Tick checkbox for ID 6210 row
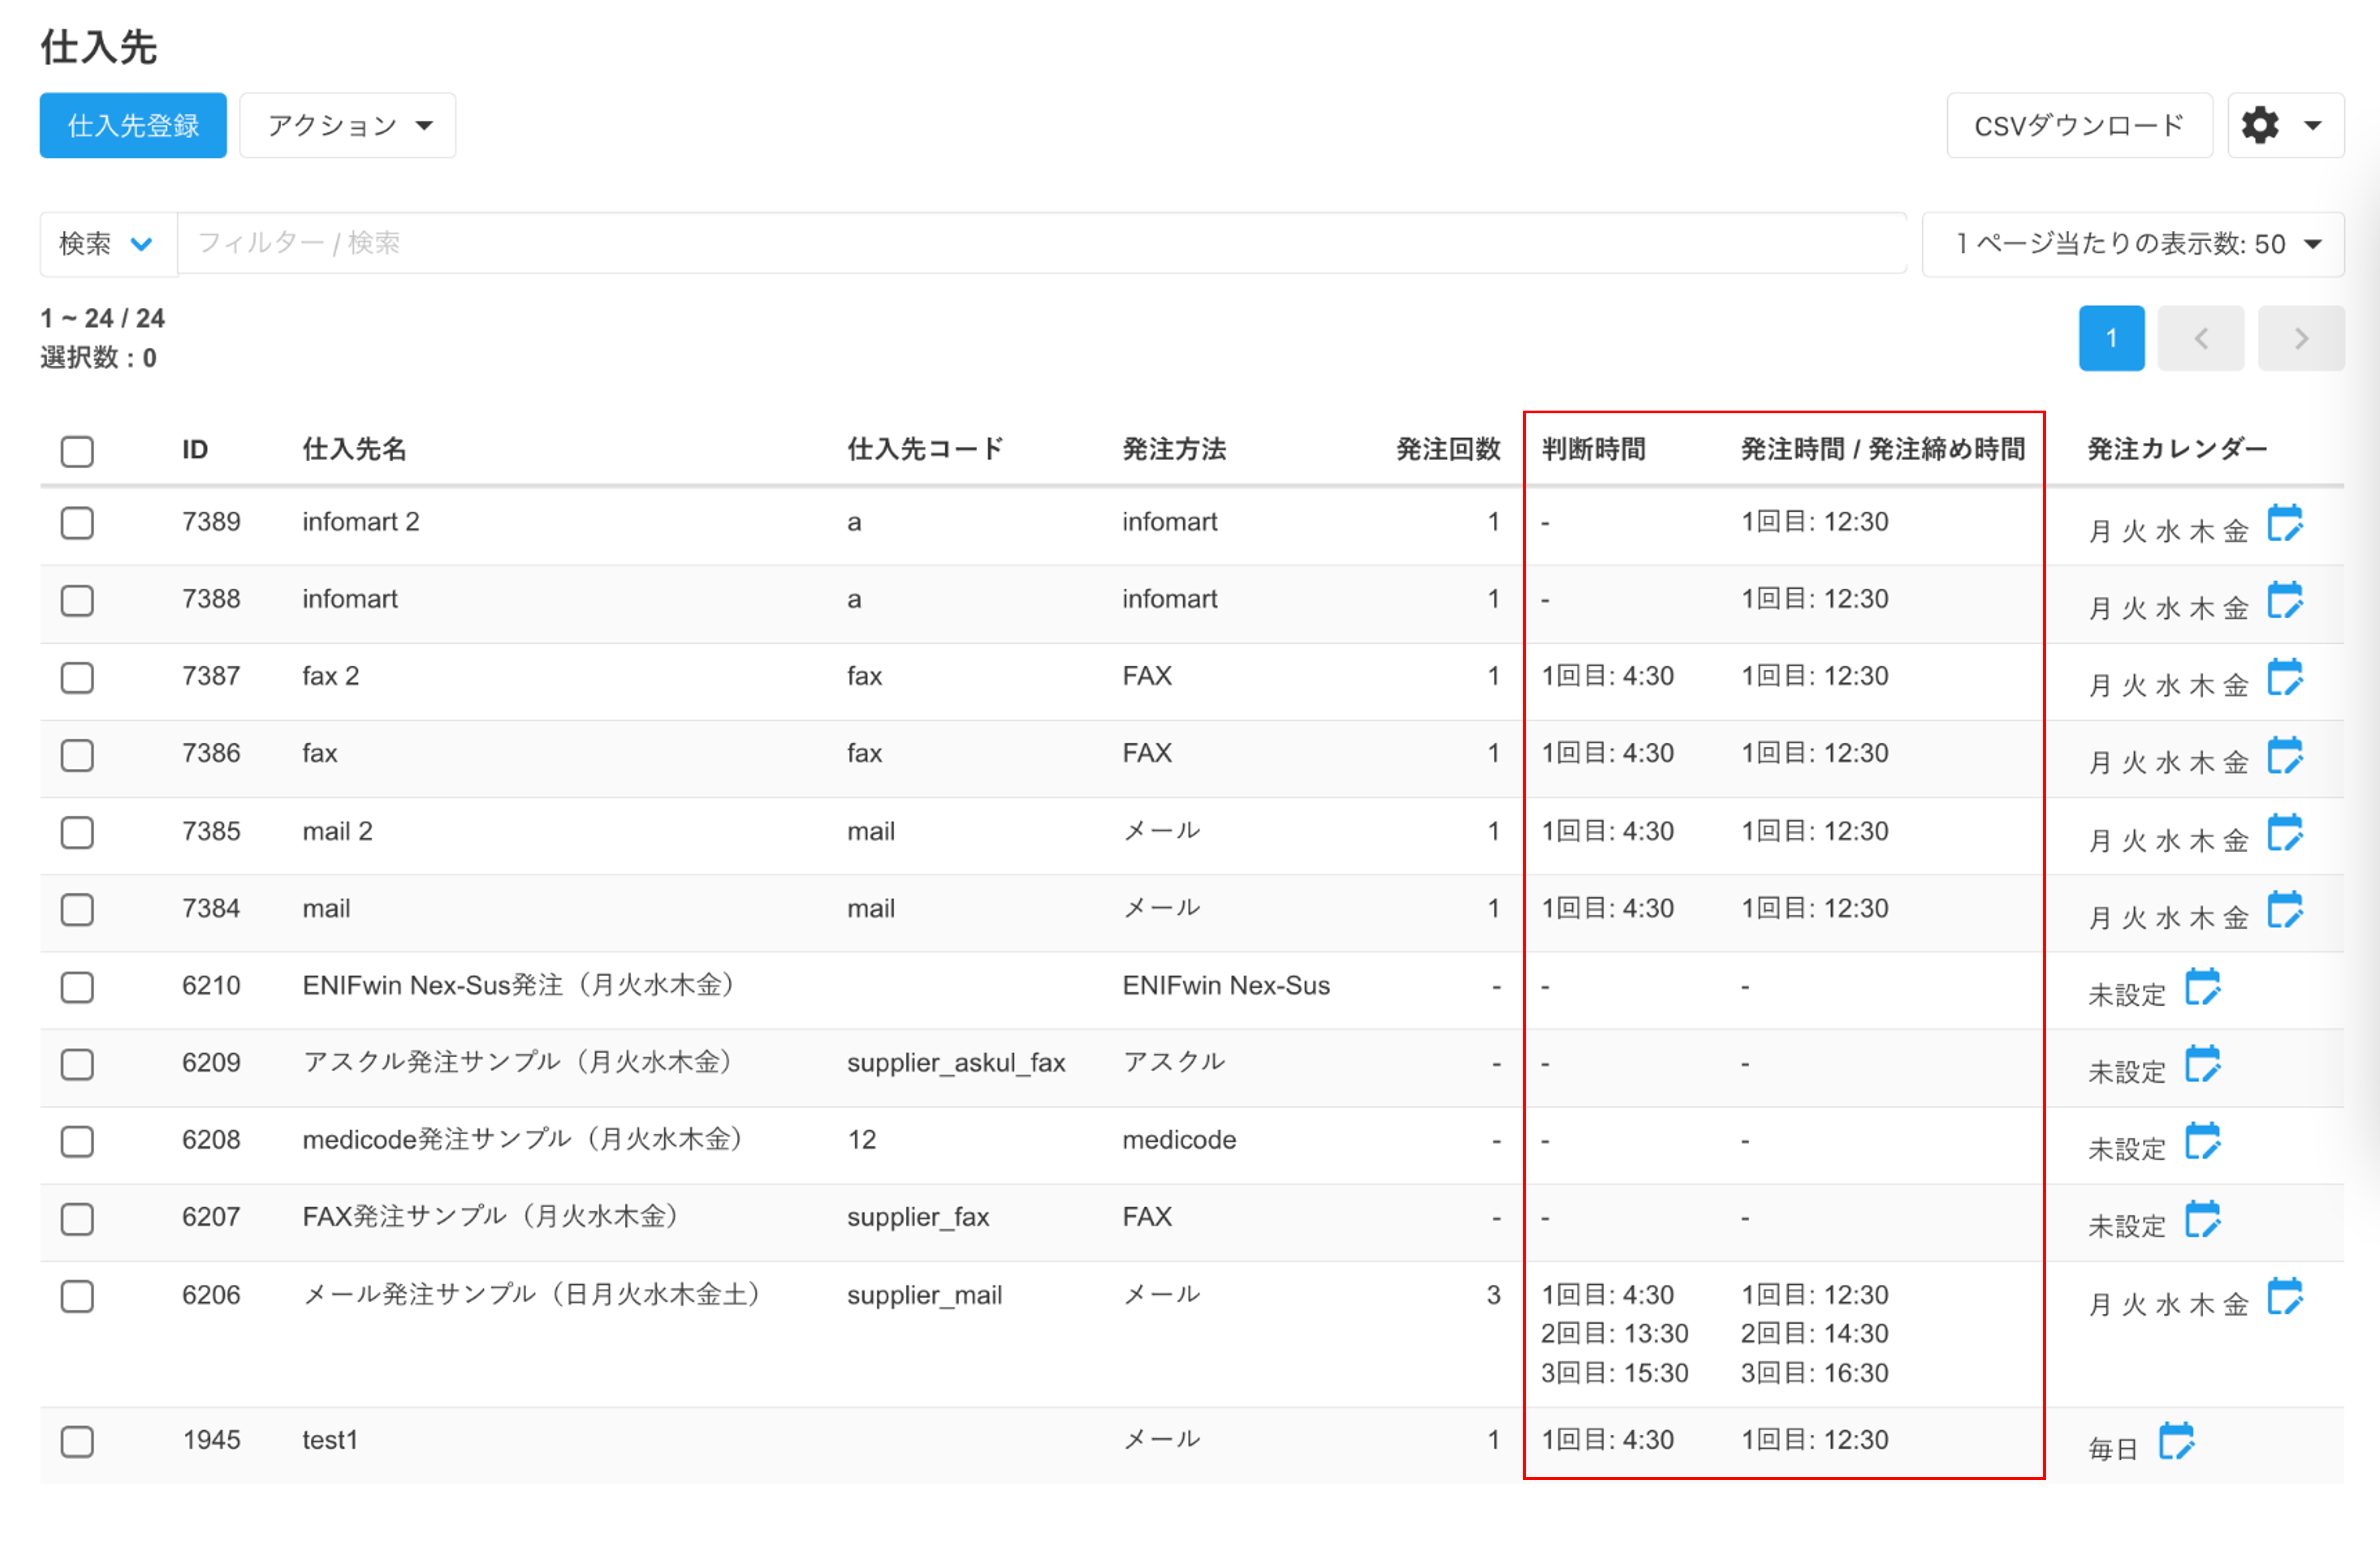The image size is (2380, 1555). click(77, 987)
